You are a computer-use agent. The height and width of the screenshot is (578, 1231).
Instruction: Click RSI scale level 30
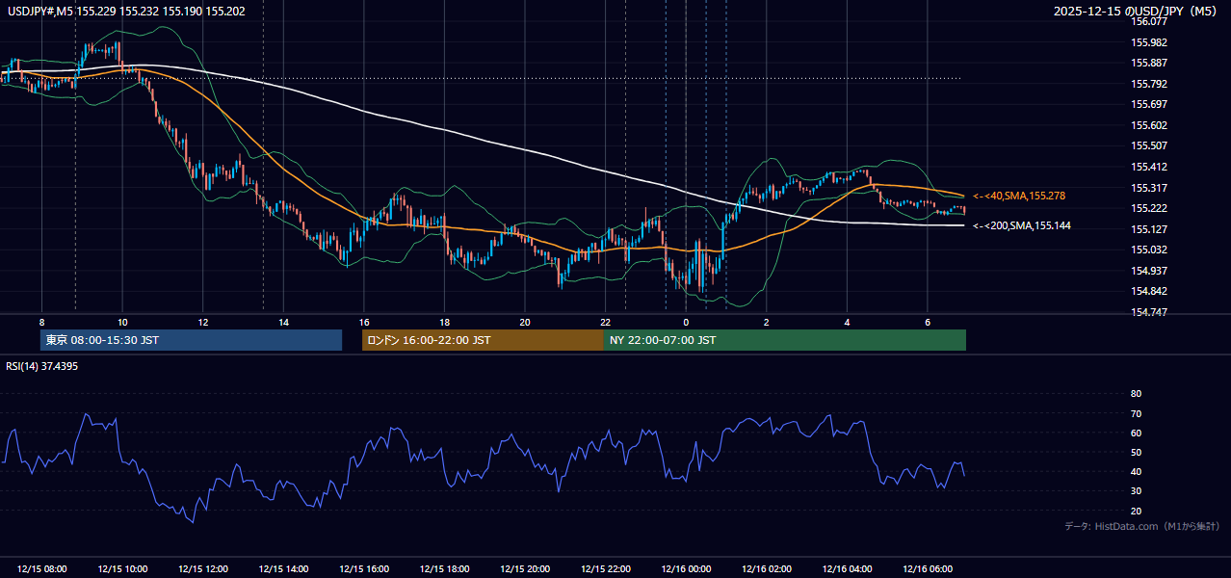click(1136, 491)
